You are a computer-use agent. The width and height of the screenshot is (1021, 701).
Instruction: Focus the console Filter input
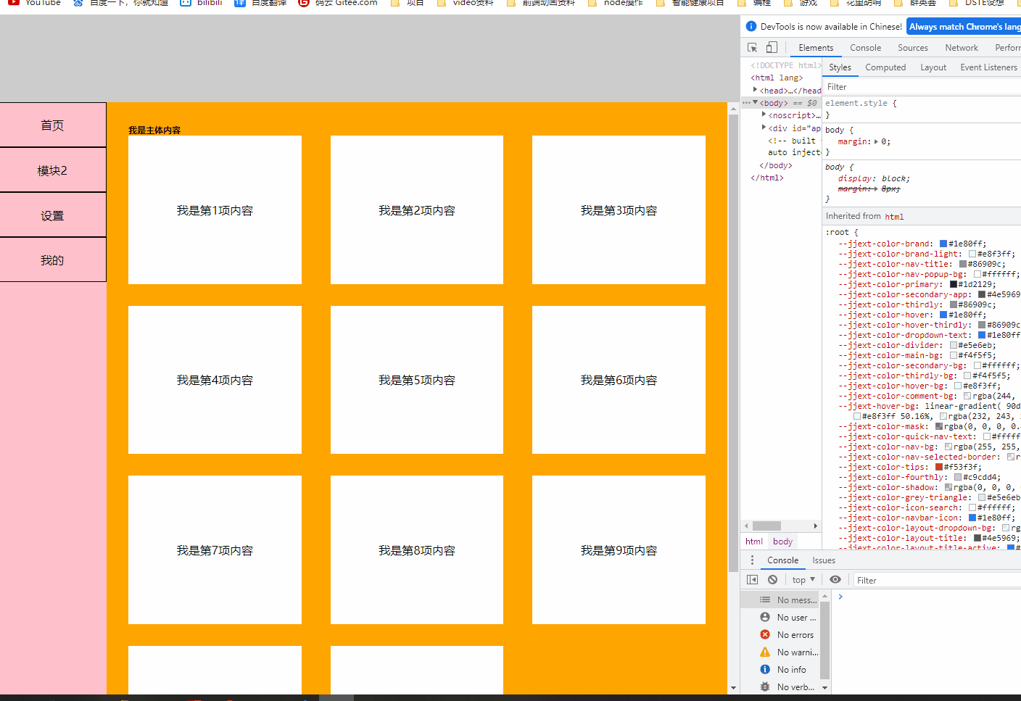(x=937, y=580)
